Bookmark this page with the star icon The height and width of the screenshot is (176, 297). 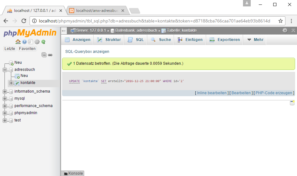281,21
